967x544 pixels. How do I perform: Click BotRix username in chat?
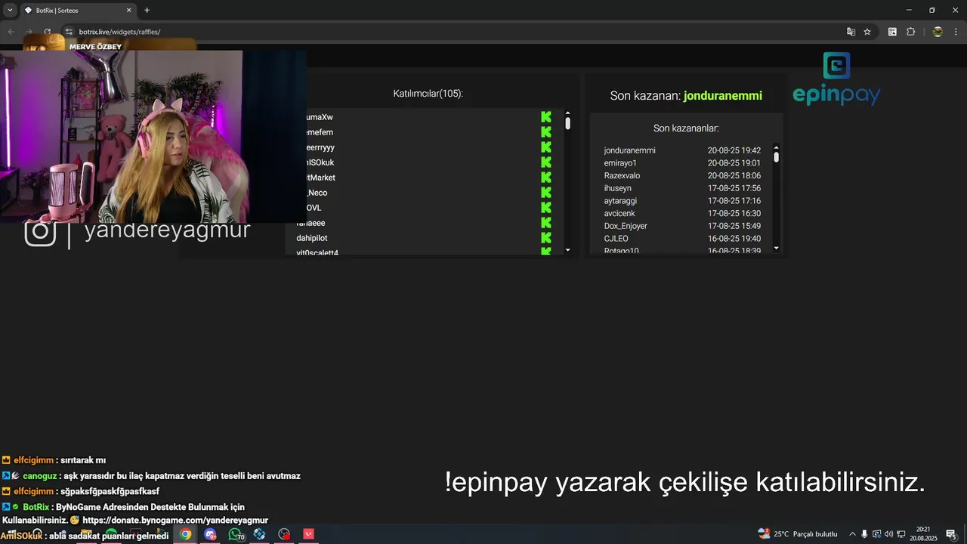[x=36, y=507]
